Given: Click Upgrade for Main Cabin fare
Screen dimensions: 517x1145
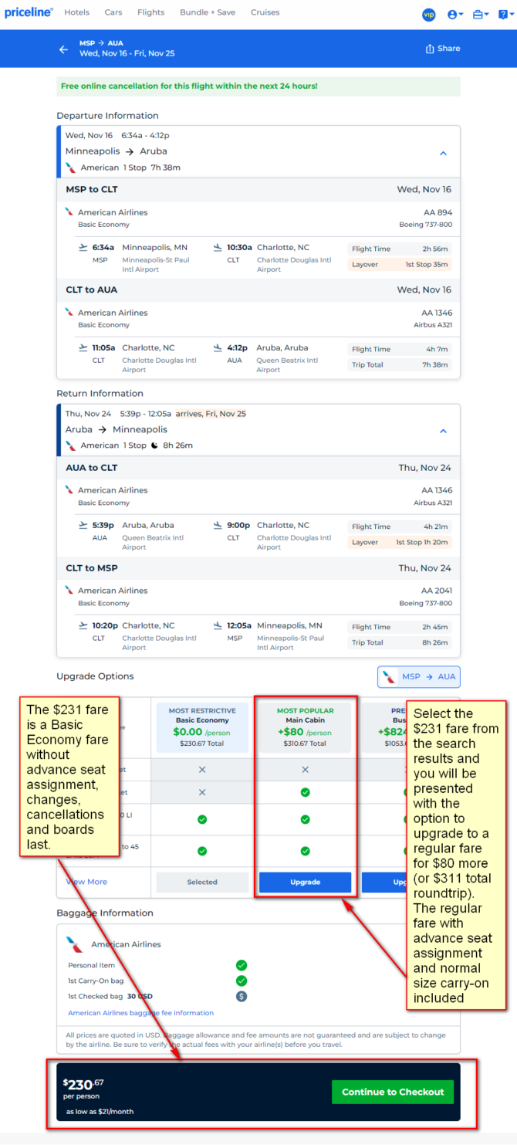Looking at the screenshot, I should pyautogui.click(x=305, y=882).
